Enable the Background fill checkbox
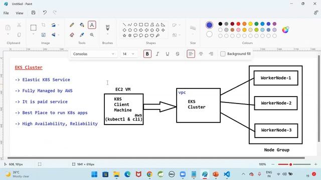 pyautogui.click(x=223, y=54)
